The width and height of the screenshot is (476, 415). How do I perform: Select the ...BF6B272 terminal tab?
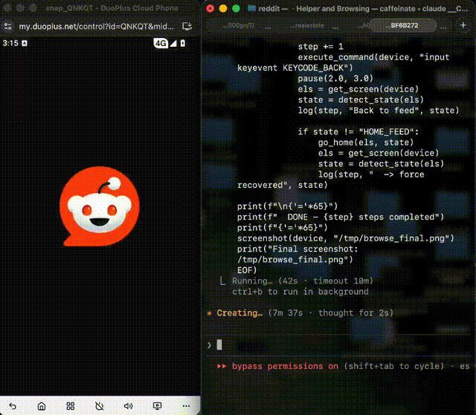[403, 25]
